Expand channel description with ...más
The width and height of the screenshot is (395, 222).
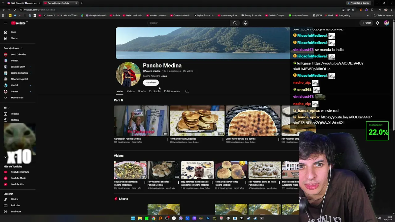[x=164, y=76]
